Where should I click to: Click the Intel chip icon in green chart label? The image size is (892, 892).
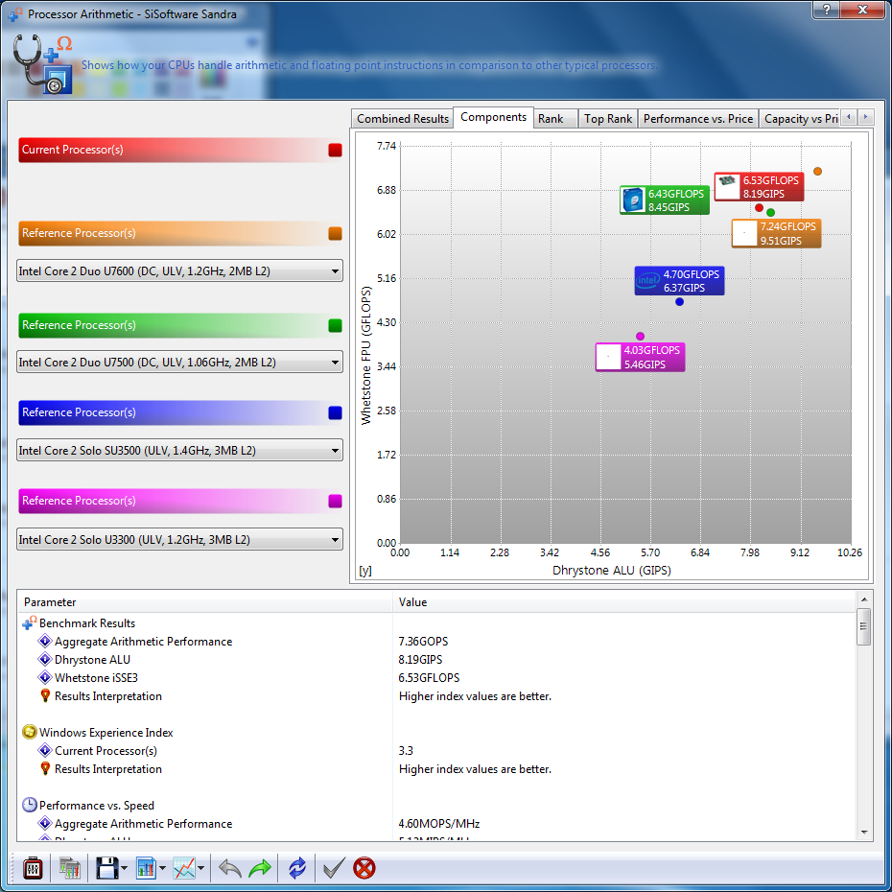pyautogui.click(x=633, y=200)
